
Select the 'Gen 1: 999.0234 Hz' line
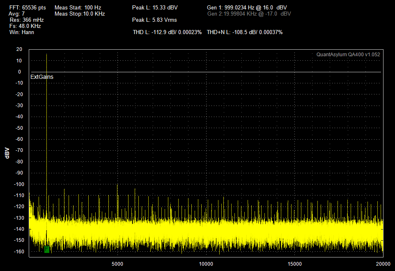coord(247,7)
